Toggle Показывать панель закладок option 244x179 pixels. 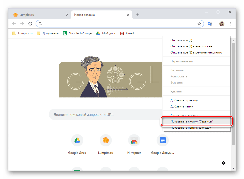pos(191,128)
